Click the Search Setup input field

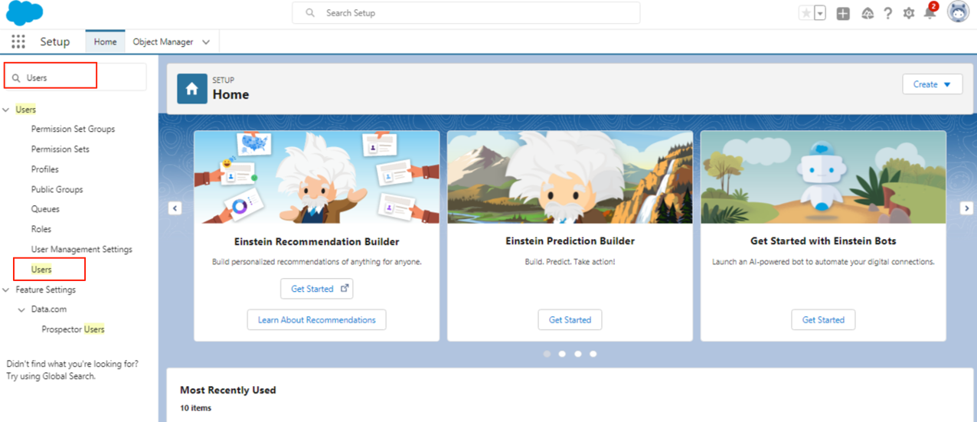pyautogui.click(x=466, y=13)
